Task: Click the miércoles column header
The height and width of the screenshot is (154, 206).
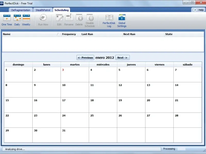Action: (x=103, y=64)
